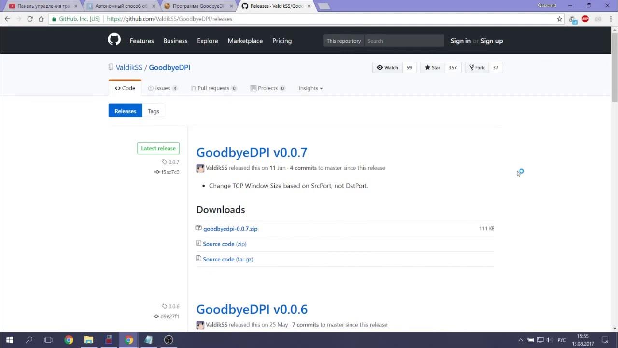Bookmark this page with the star icon
This screenshot has width=618, height=348.
pyautogui.click(x=560, y=19)
